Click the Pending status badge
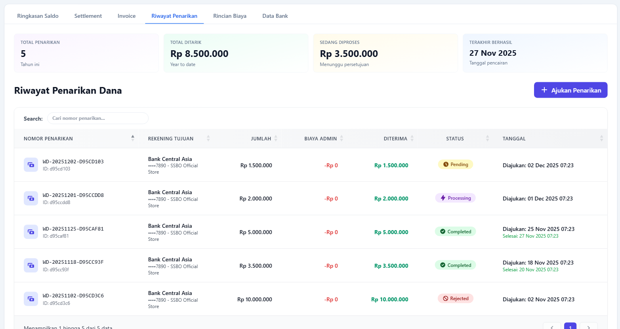 tap(455, 164)
